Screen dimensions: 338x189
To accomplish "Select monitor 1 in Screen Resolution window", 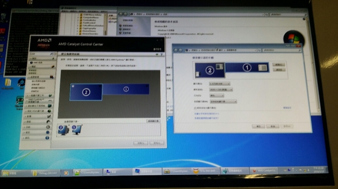I will coord(247,67).
